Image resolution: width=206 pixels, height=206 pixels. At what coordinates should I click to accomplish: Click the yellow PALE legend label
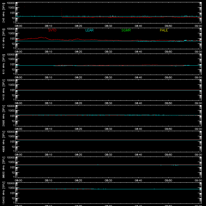tap(164, 30)
